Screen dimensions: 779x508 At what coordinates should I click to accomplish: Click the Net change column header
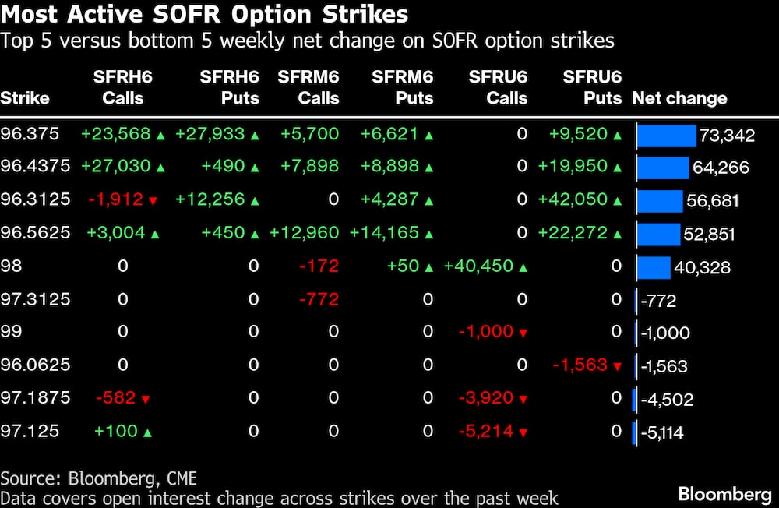coord(679,98)
